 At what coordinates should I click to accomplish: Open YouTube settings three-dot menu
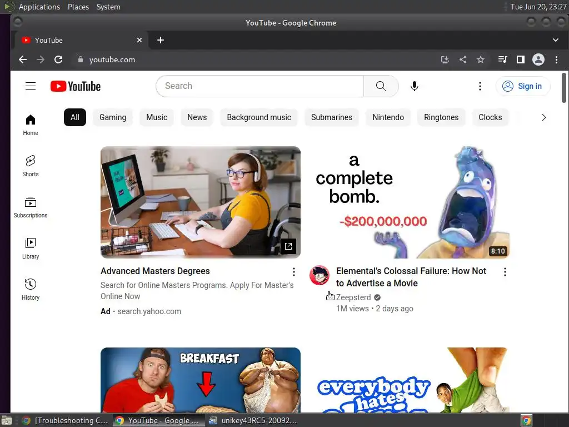480,86
